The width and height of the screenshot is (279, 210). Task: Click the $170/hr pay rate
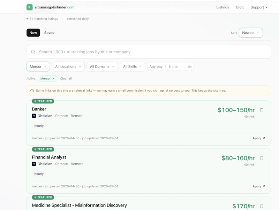[243, 206]
